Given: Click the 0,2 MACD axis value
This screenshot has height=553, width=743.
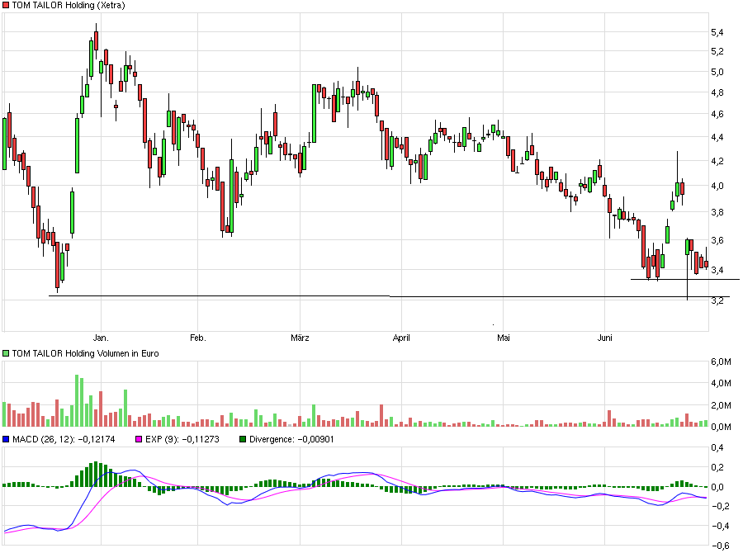Looking at the screenshot, I should (717, 467).
